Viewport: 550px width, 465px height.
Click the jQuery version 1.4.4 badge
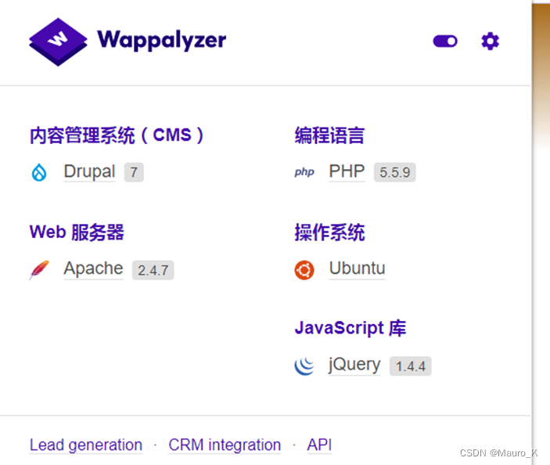click(x=411, y=366)
